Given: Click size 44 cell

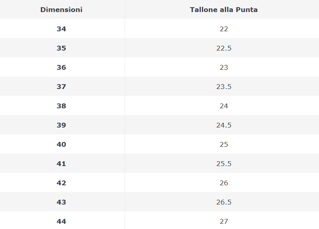Looking at the screenshot, I should click(x=61, y=221).
